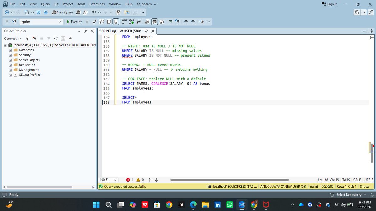Open the File menu

(13, 4)
